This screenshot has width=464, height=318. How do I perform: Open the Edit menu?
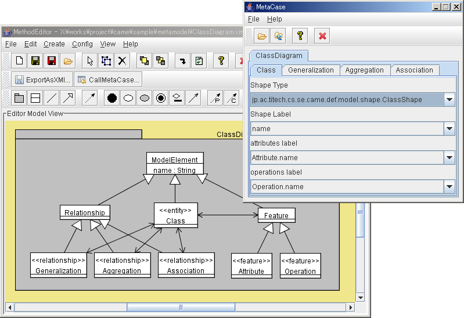tap(30, 44)
